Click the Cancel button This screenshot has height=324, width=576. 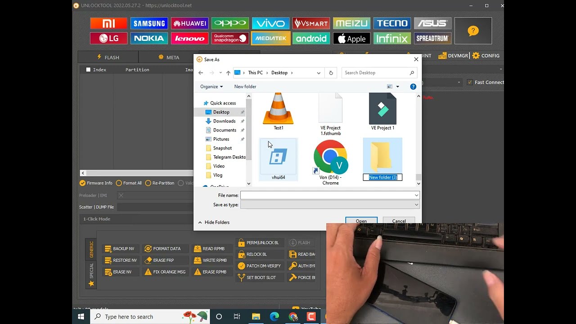point(399,220)
